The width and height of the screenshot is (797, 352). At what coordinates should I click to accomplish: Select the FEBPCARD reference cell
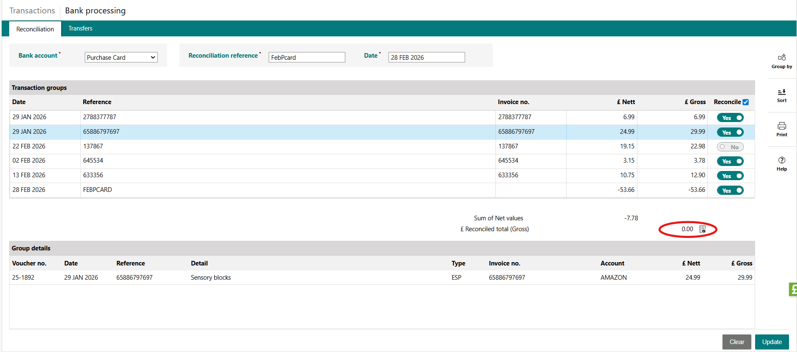point(288,190)
